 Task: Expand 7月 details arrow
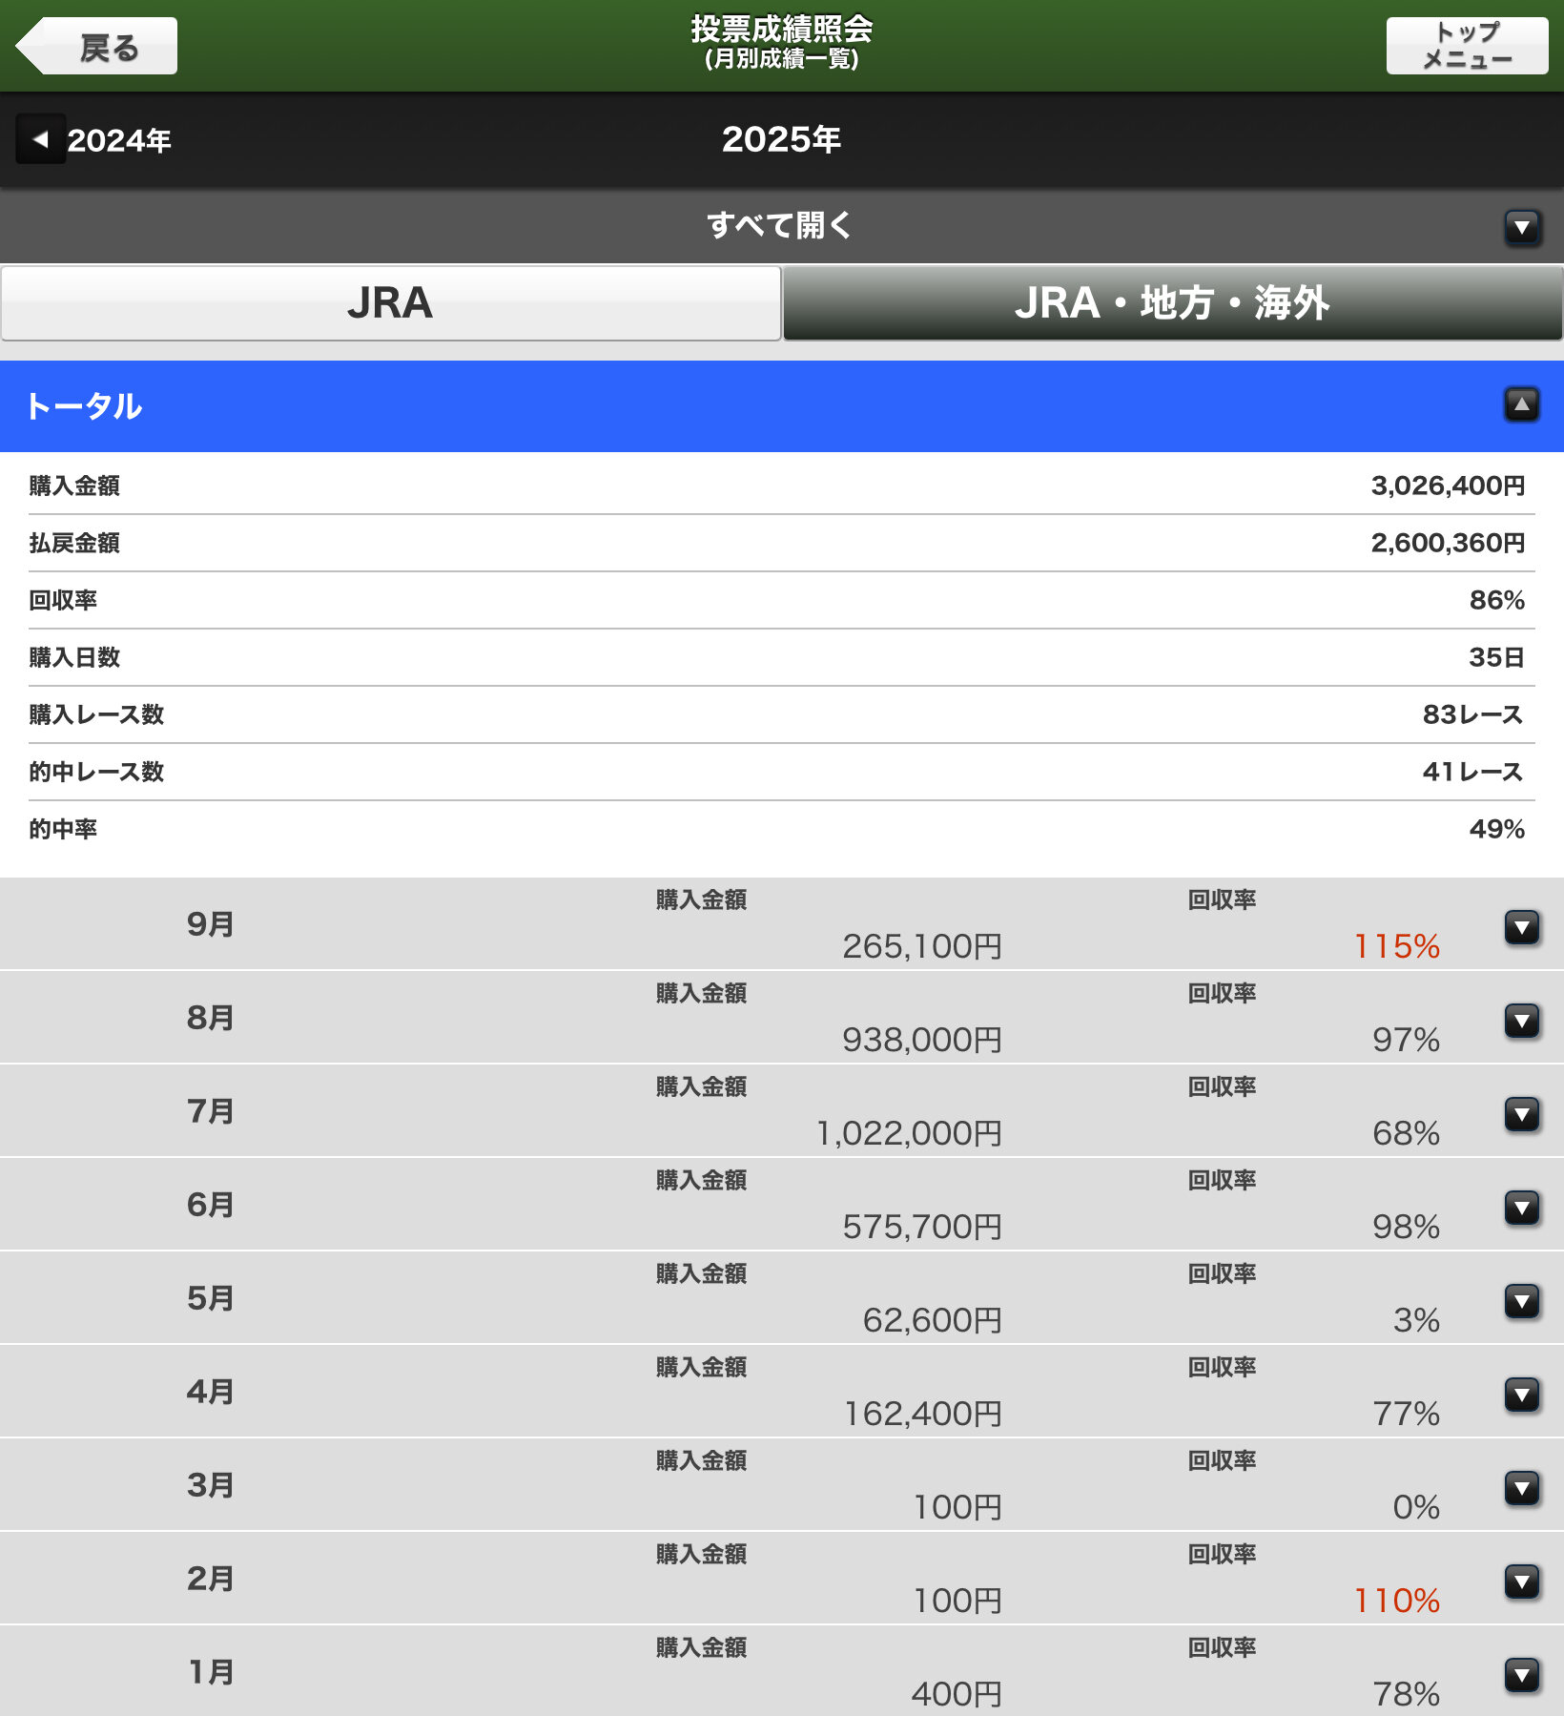(x=1521, y=1113)
